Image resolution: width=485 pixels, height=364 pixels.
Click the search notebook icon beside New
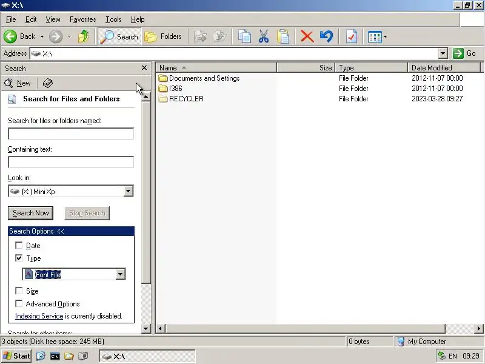pos(48,83)
